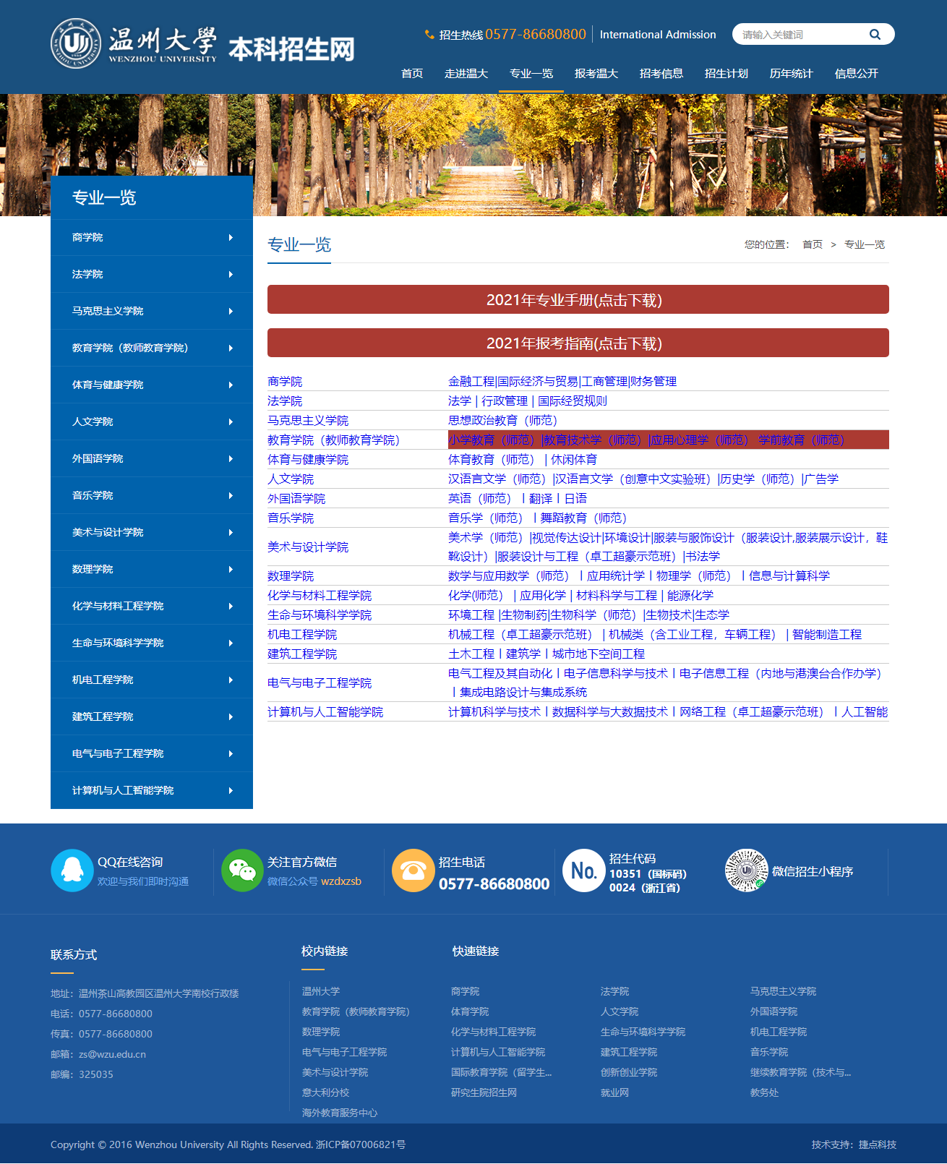Viewport: 947px width, 1164px height.
Task: Expand arrow beside 马克思主义学院 in sidebar
Action: point(231,311)
